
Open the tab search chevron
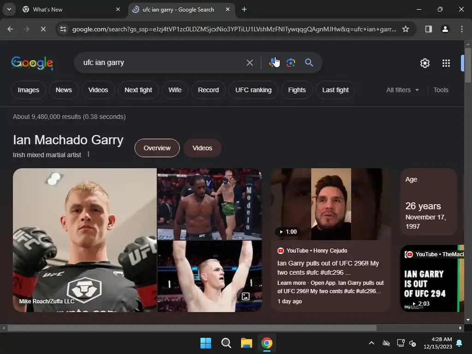point(9,9)
